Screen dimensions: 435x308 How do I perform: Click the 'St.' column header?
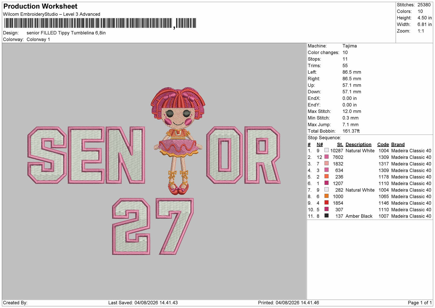[x=340, y=144]
